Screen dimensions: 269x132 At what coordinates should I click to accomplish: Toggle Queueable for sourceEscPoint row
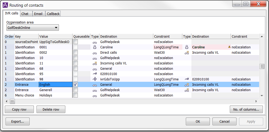click(x=75, y=42)
